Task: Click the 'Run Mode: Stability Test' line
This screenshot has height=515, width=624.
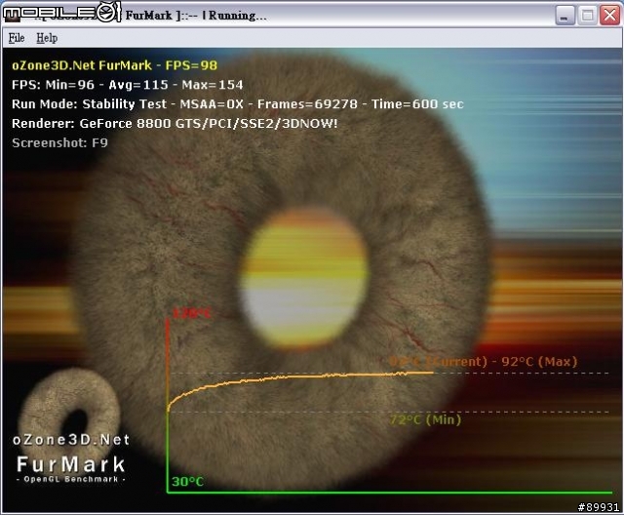Action: click(x=238, y=104)
